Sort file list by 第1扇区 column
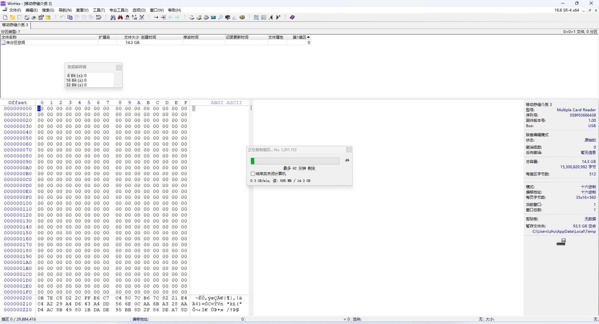Viewport: 599px width, 324px height. coord(299,37)
